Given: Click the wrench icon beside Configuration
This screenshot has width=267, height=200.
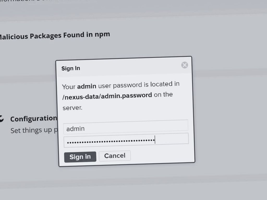Looking at the screenshot, I should pos(1,119).
